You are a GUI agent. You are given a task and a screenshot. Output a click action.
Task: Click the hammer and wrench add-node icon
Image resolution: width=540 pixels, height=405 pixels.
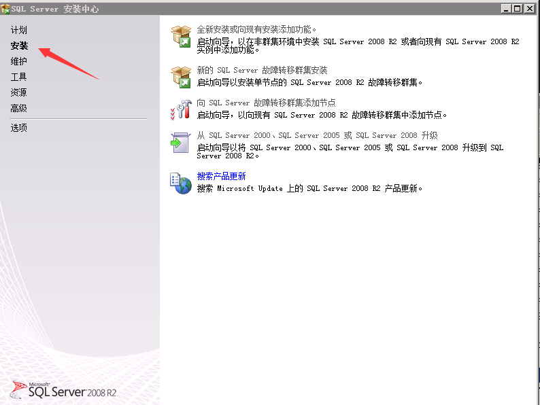pos(181,109)
